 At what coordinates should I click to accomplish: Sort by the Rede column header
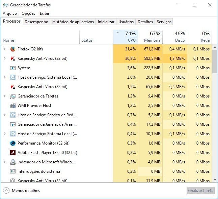tap(199, 37)
